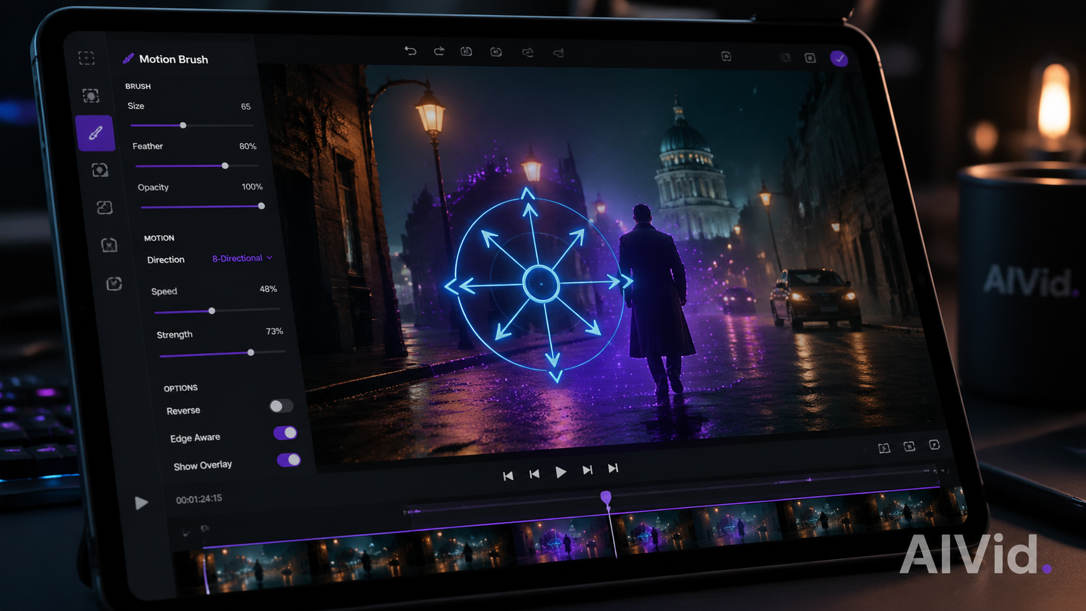Viewport: 1086px width, 611px height.
Task: Click the fourth icon in the top toolbar
Action: (x=496, y=52)
